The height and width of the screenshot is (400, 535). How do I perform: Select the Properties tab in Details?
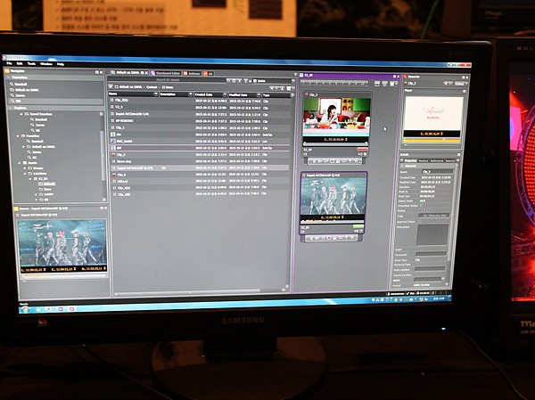point(410,160)
